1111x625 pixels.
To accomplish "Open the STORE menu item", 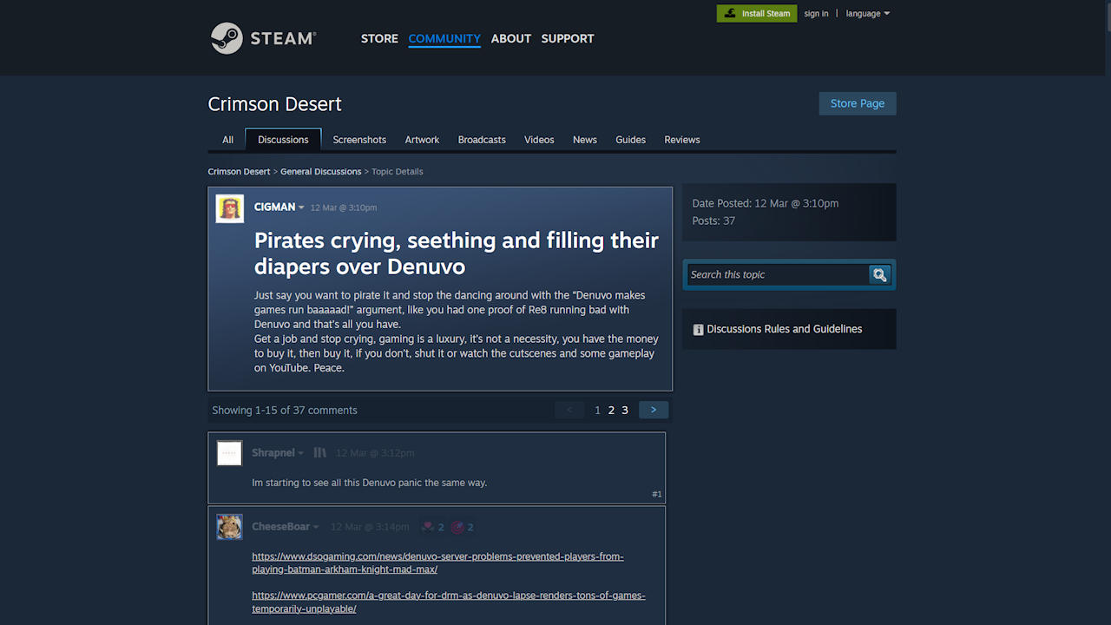I will (379, 38).
